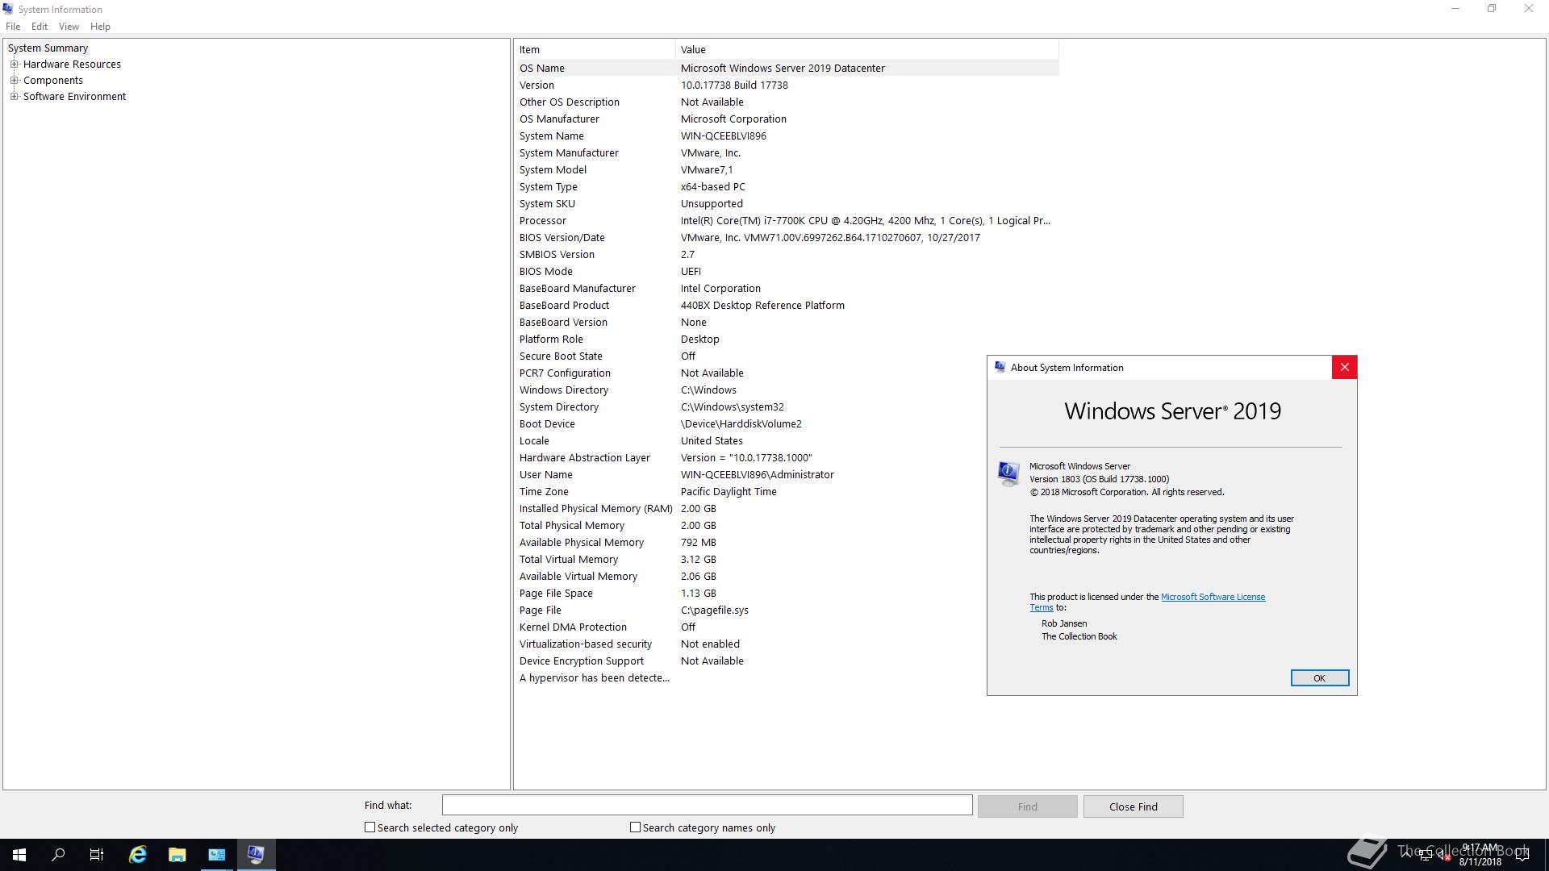Select the Processor row
The image size is (1549, 871).
tap(787, 220)
